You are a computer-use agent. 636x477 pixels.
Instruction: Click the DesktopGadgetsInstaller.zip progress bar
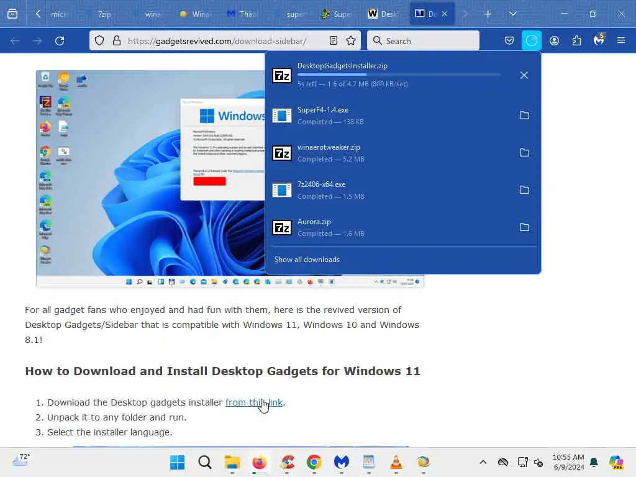point(399,75)
